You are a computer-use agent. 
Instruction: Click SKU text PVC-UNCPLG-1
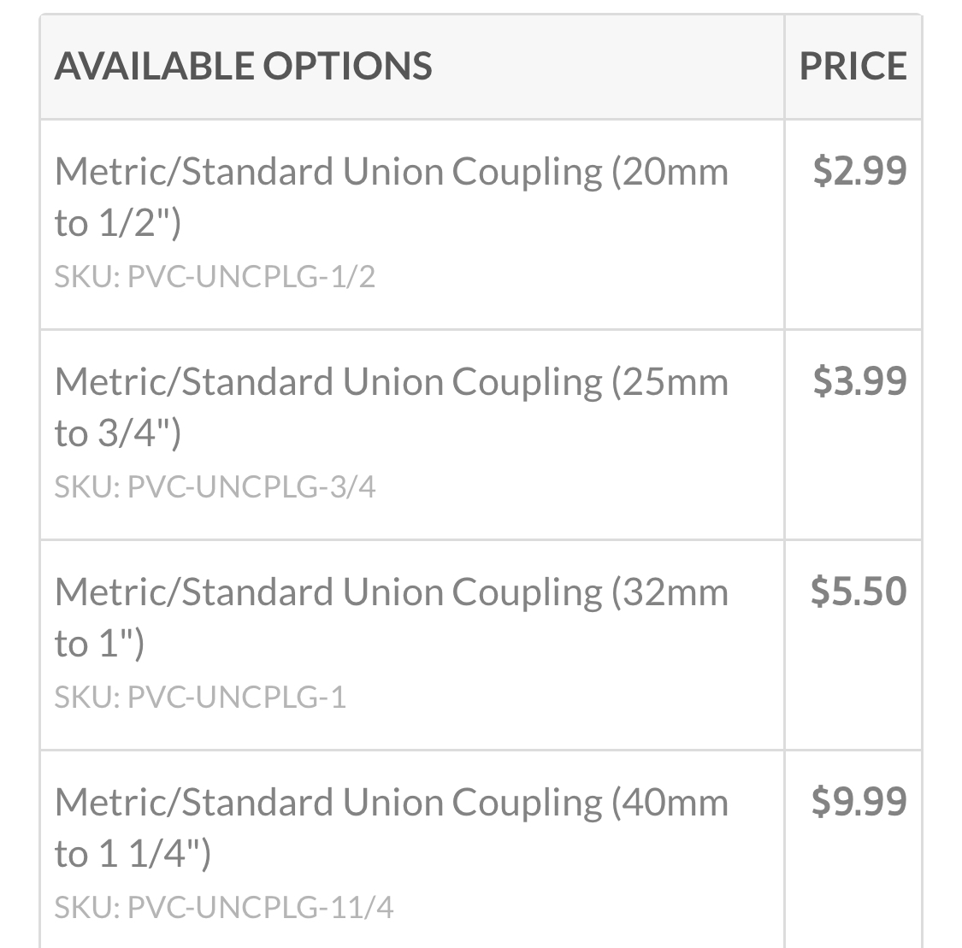tap(200, 698)
